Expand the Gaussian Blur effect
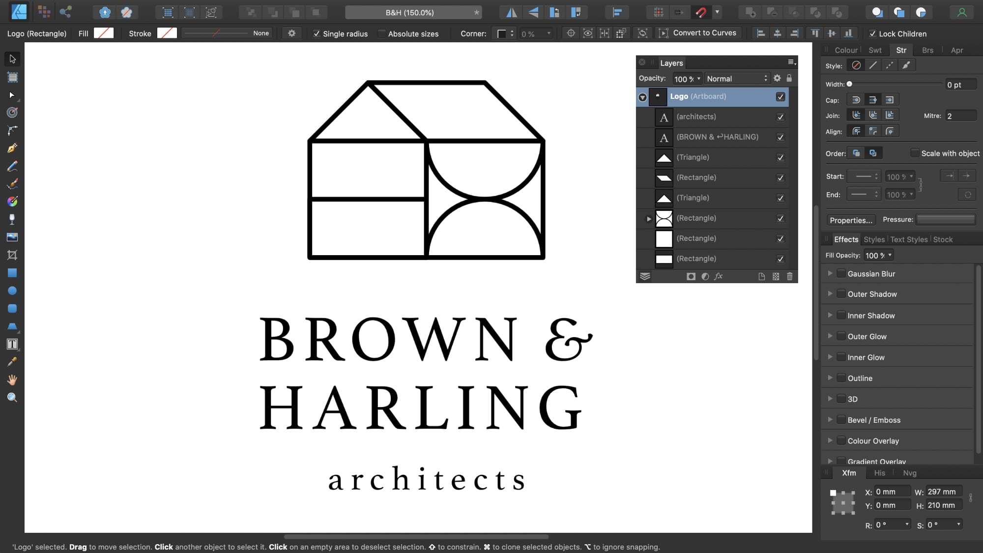Viewport: 983px width, 553px height. click(x=831, y=273)
